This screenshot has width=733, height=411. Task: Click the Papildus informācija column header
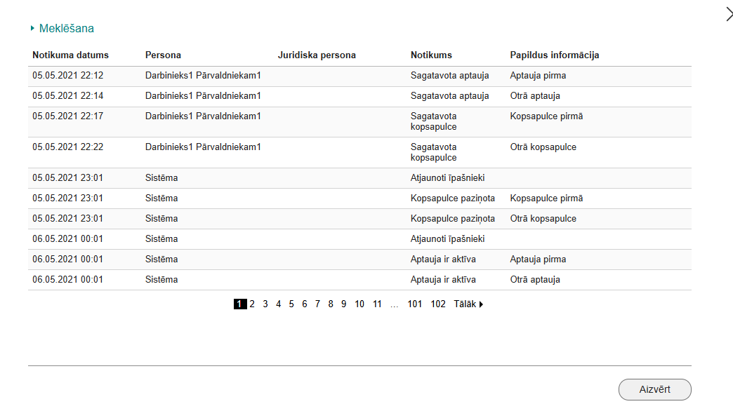[554, 55]
